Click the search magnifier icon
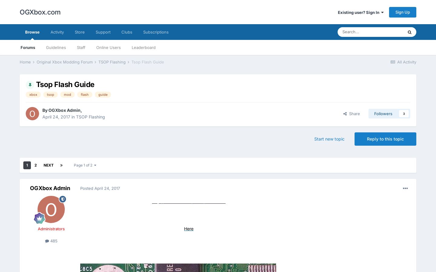The height and width of the screenshot is (272, 436). tap(409, 32)
